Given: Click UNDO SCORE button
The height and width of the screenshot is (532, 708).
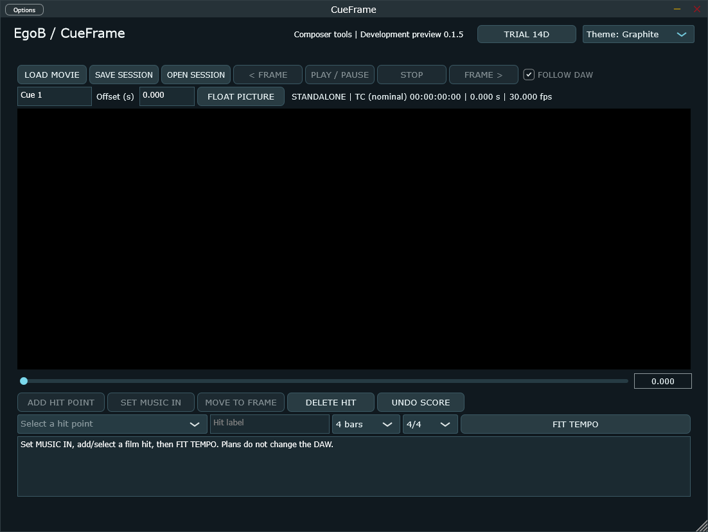Looking at the screenshot, I should coord(420,402).
